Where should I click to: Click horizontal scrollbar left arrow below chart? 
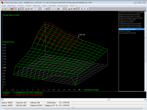pyautogui.click(x=2, y=99)
